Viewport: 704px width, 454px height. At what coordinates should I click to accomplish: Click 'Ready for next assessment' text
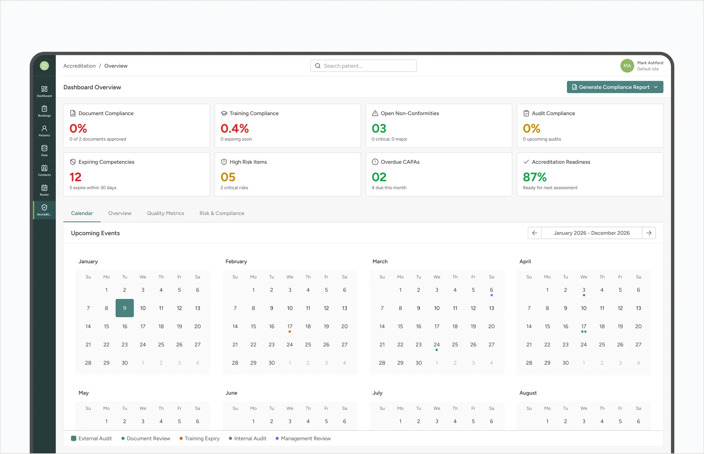tap(550, 188)
